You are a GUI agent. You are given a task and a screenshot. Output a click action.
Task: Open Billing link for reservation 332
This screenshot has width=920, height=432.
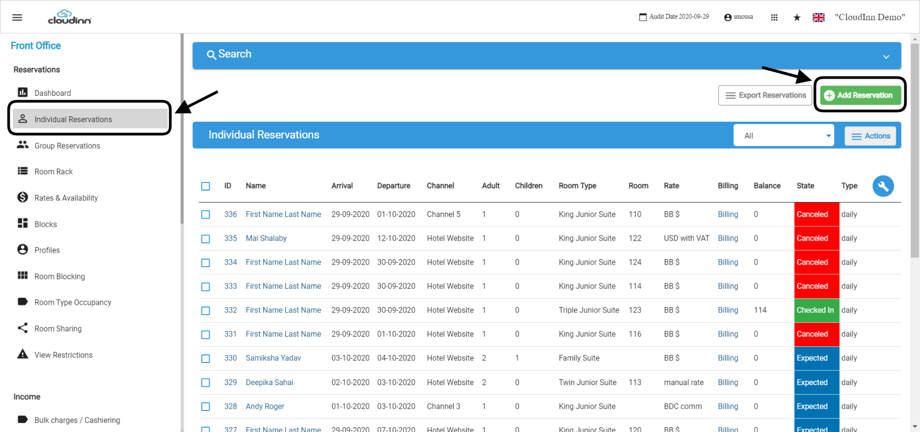pos(728,310)
